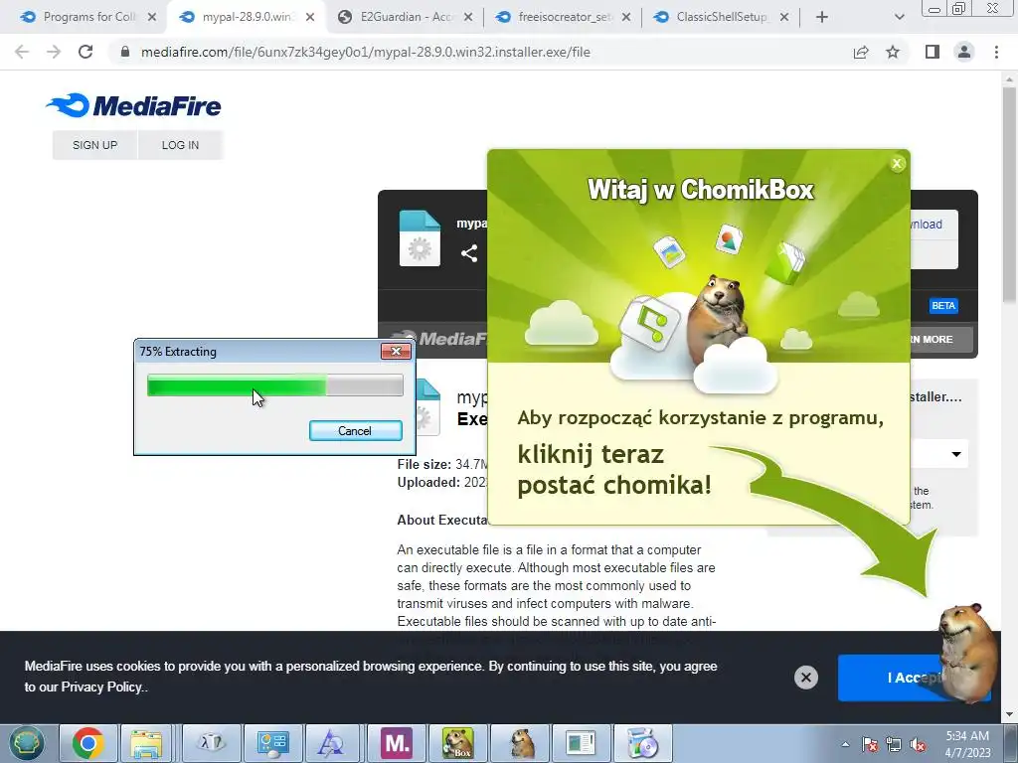The image size is (1018, 763).
Task: Open Chrome from the taskbar
Action: (88, 743)
